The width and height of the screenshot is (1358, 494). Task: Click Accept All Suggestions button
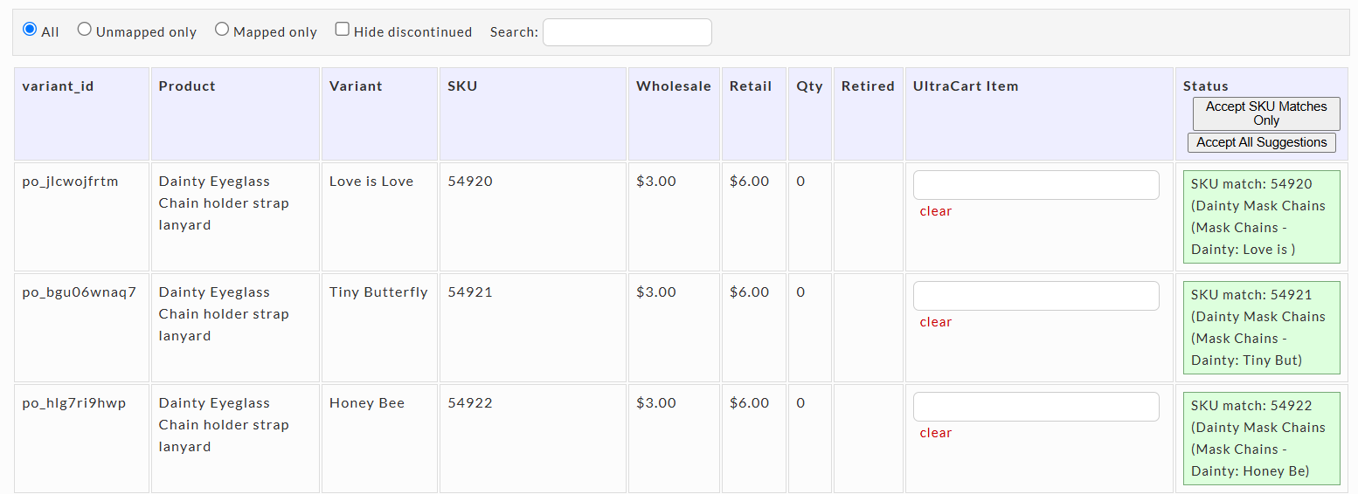click(x=1262, y=142)
